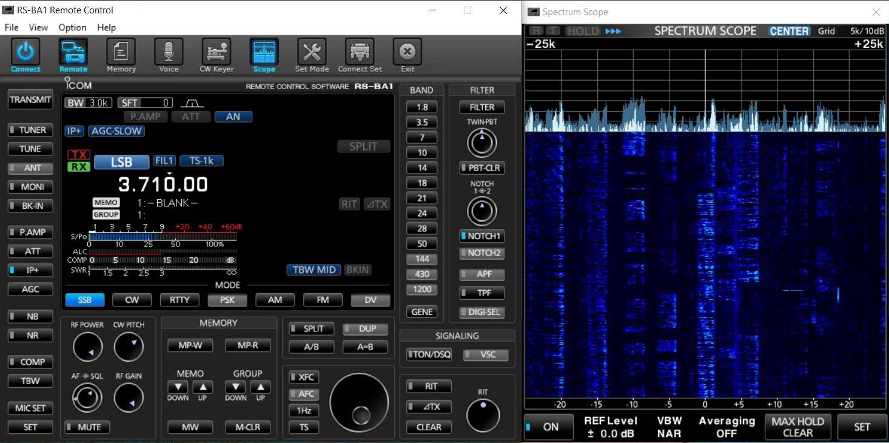Image resolution: width=889 pixels, height=443 pixels.
Task: Open the File menu
Action: 12,27
